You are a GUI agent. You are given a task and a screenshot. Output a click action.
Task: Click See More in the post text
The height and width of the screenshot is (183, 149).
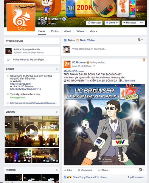tap(130, 81)
